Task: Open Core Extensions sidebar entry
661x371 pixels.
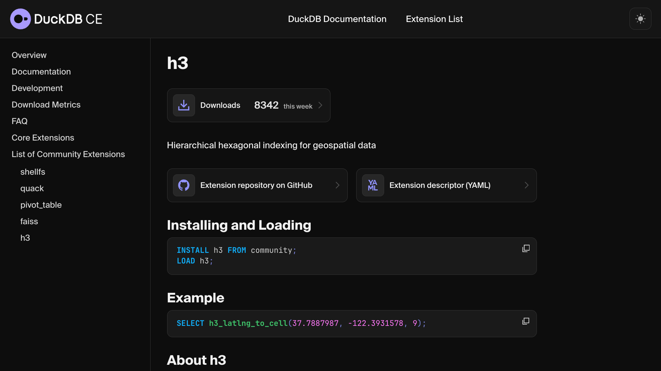Action: pyautogui.click(x=43, y=138)
